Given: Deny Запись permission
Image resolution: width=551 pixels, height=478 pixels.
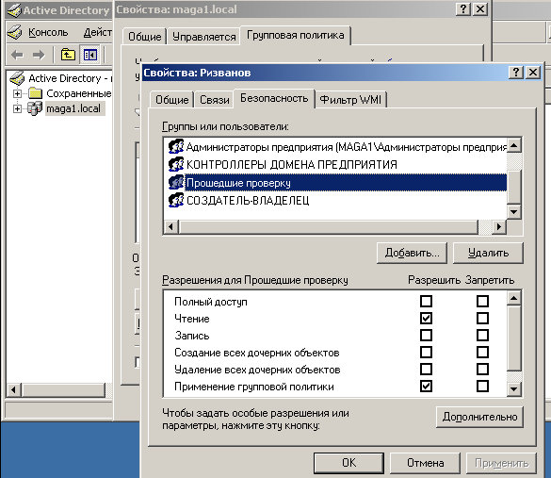Looking at the screenshot, I should 482,336.
